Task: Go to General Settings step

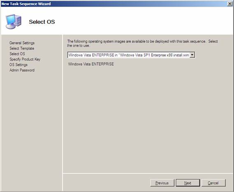Action: click(x=22, y=43)
